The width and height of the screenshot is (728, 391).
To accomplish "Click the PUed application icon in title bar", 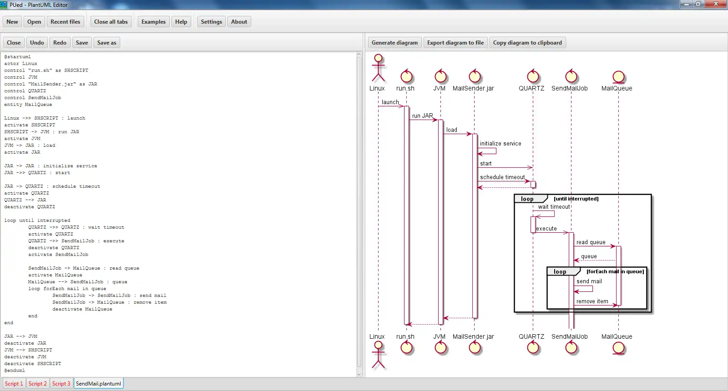I will [4, 5].
